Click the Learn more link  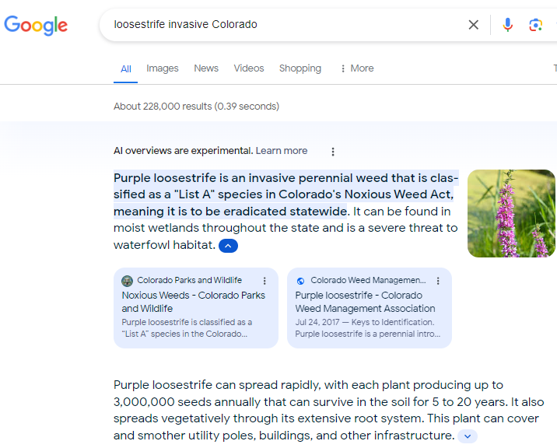click(x=282, y=151)
